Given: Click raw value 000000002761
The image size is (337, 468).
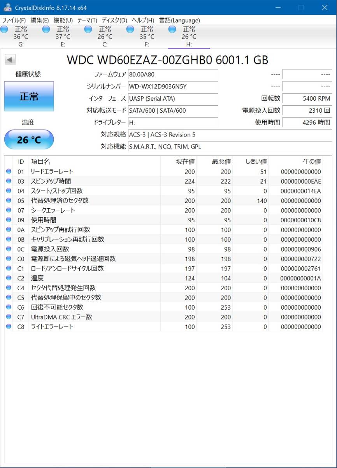Looking at the screenshot, I should 301,269.
